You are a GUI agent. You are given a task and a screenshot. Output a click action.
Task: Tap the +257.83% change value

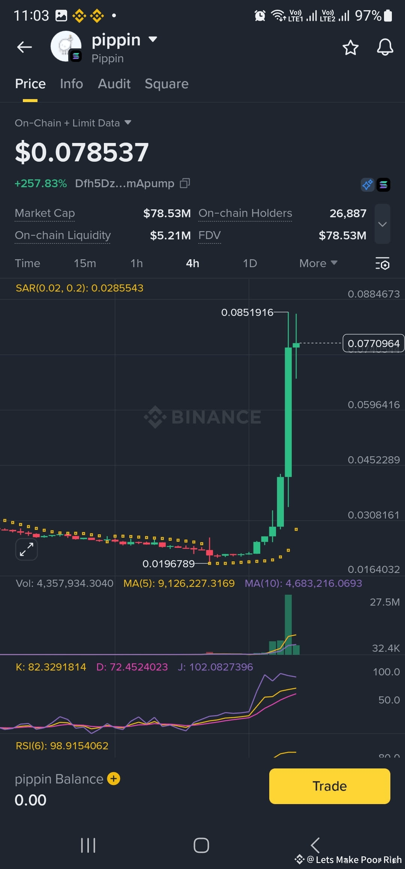tap(40, 183)
